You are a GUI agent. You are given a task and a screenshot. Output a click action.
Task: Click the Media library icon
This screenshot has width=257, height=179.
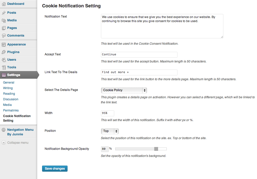(4, 20)
